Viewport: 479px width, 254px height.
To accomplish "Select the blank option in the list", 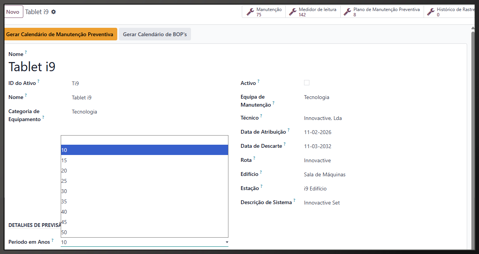I will (x=144, y=140).
